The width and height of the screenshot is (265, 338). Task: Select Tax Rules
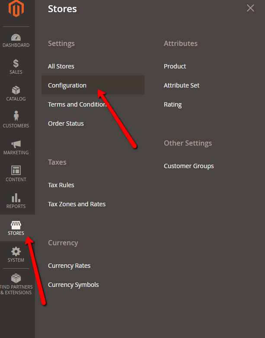(61, 185)
